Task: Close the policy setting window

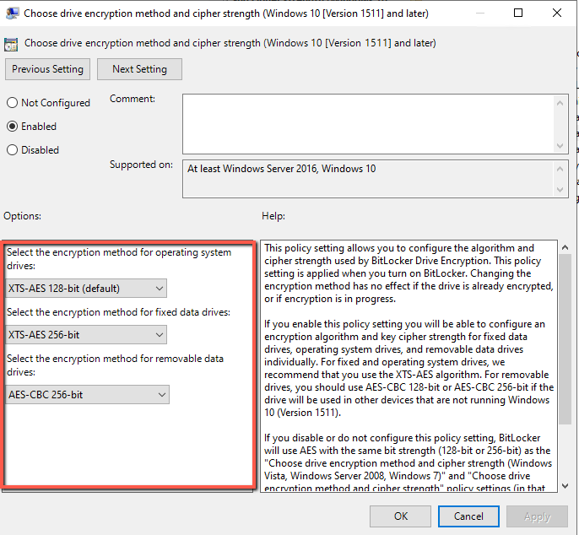Action: pyautogui.click(x=557, y=13)
